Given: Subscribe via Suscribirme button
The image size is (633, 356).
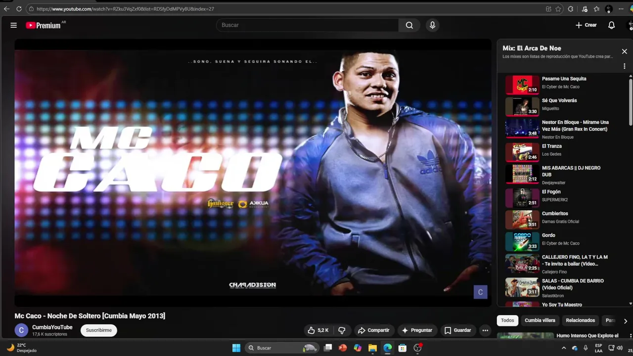Looking at the screenshot, I should (x=99, y=330).
